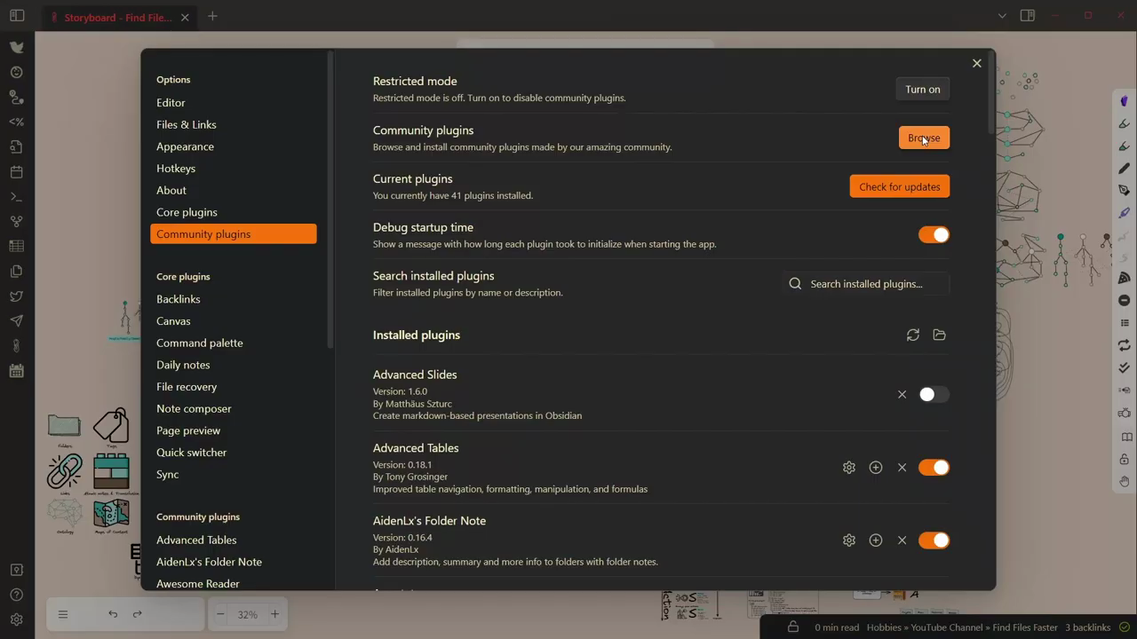Click the table icon in left ribbon
Screen dimensions: 1137x639
tap(17, 246)
